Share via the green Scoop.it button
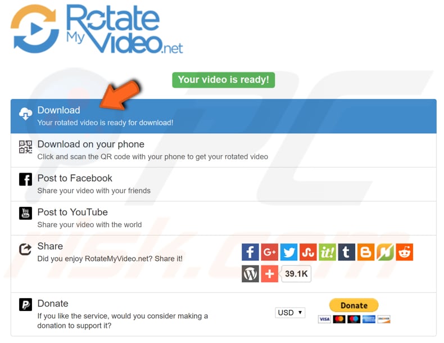Viewport: 444px width, 343px height. click(327, 252)
